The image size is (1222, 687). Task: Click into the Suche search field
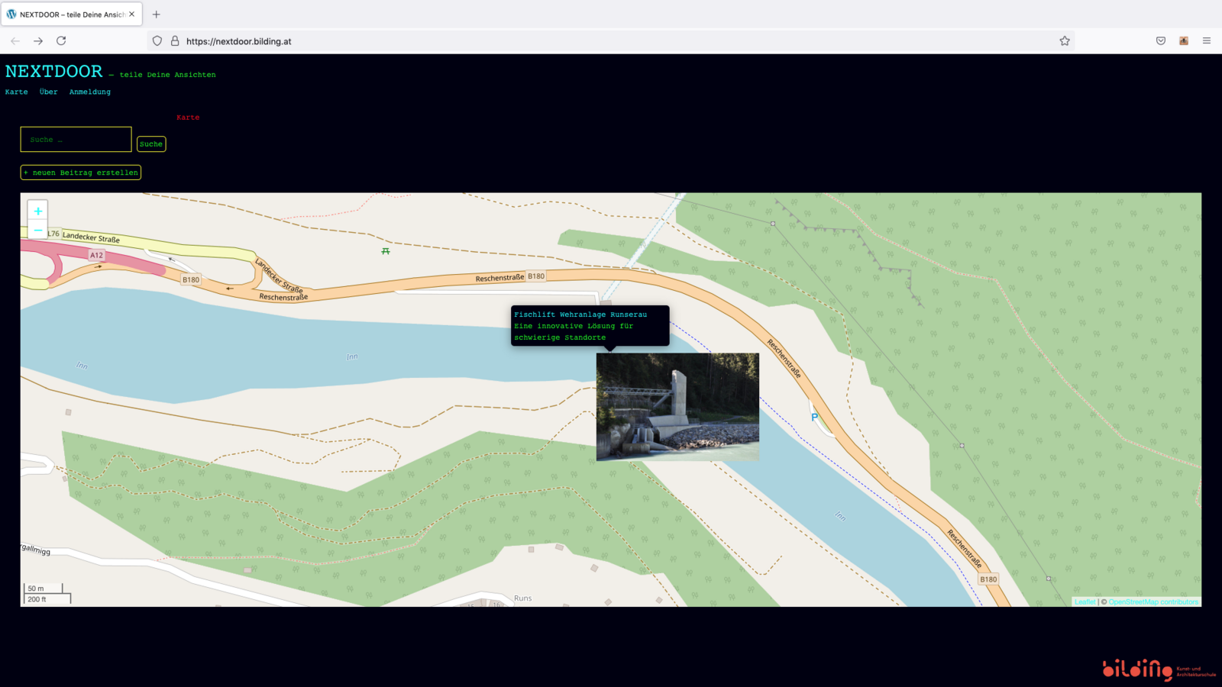tap(76, 140)
